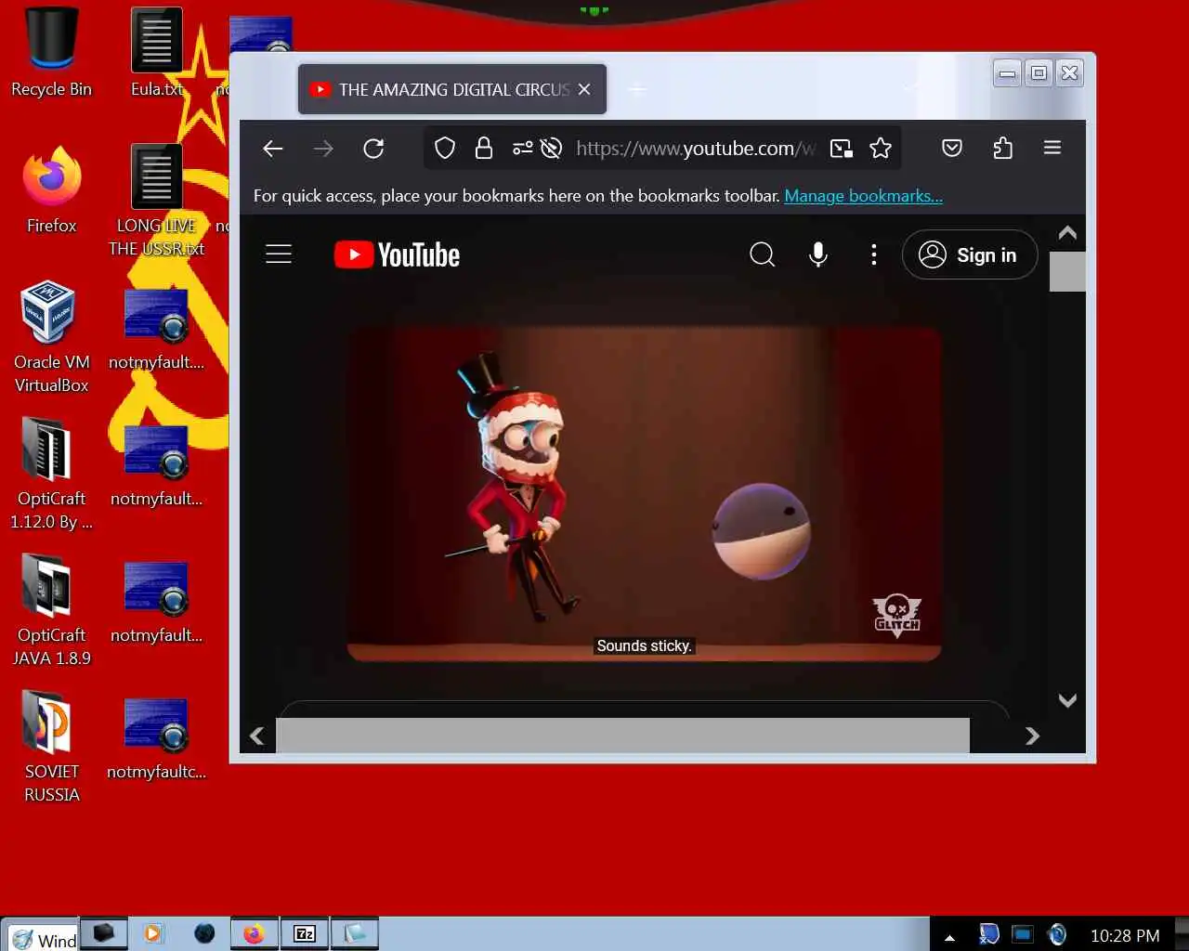Switch to Firefox on the taskbar
This screenshot has width=1189, height=951.
coord(255,933)
